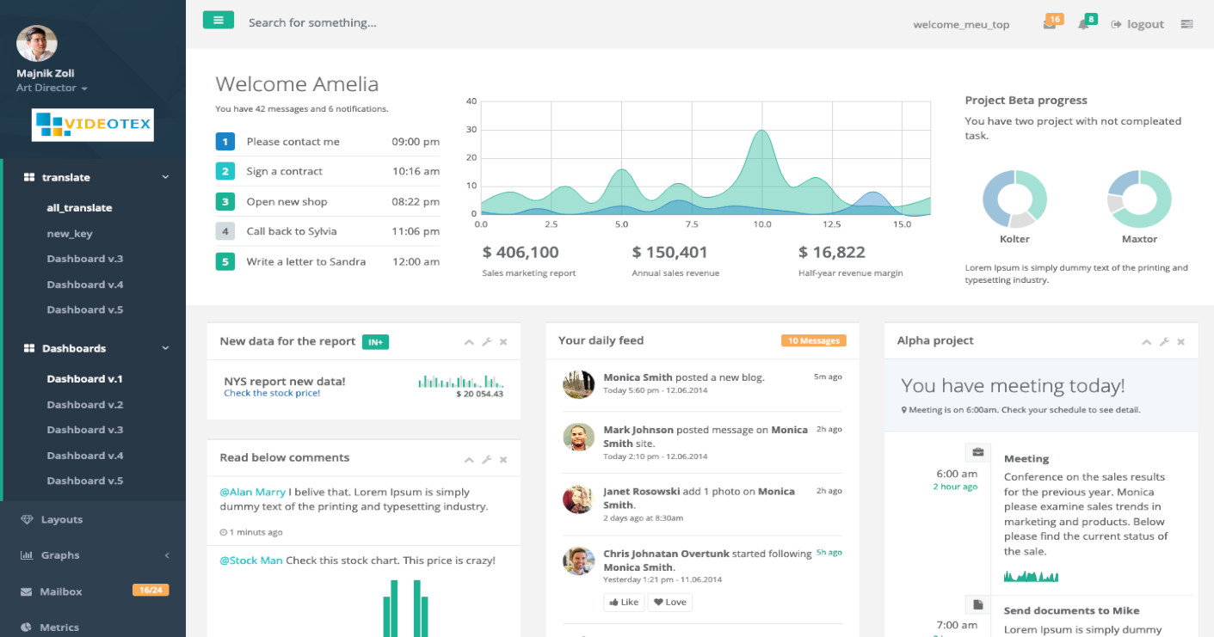Open the right sidebar tasks icon

pyautogui.click(x=1187, y=24)
